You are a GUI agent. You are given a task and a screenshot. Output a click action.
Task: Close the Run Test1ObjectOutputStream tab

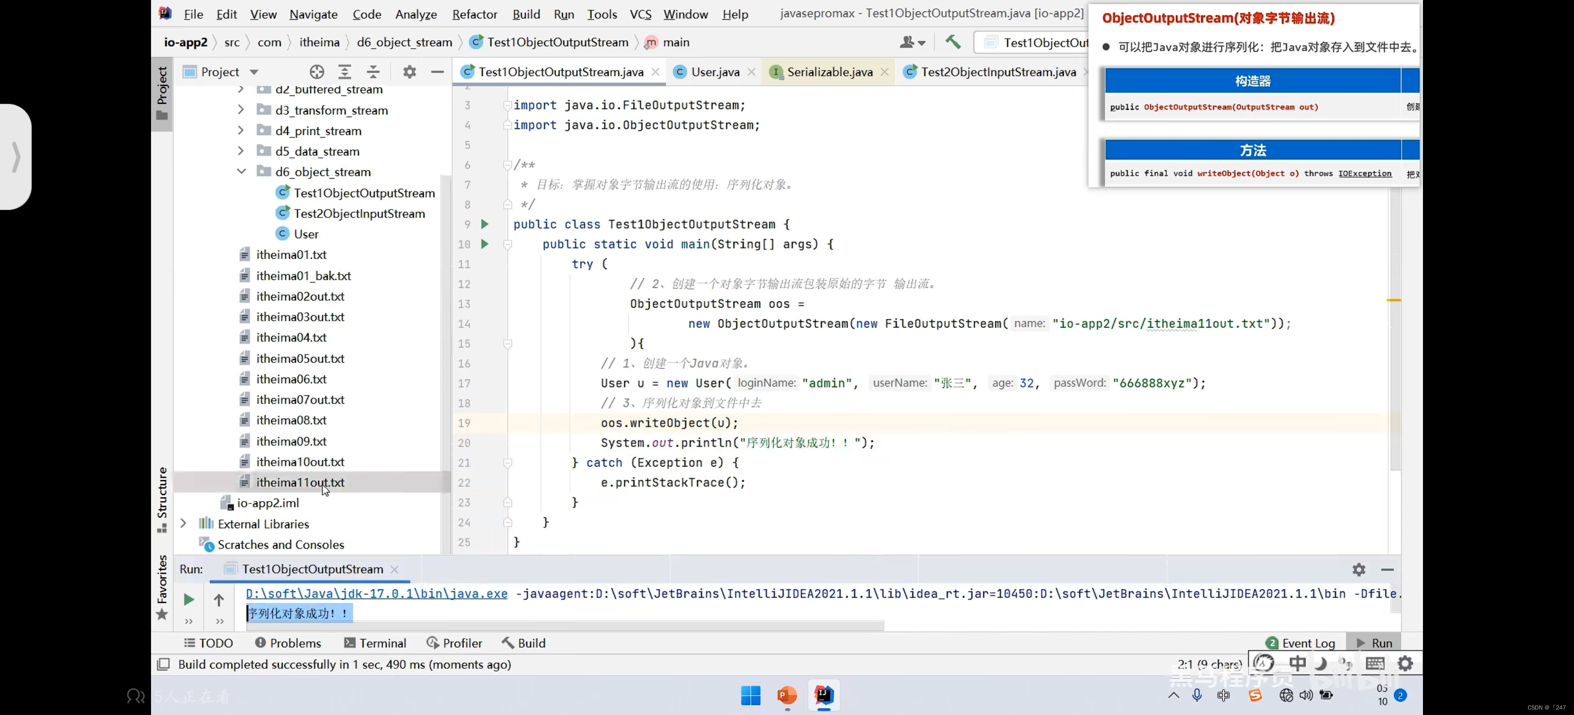click(x=394, y=569)
